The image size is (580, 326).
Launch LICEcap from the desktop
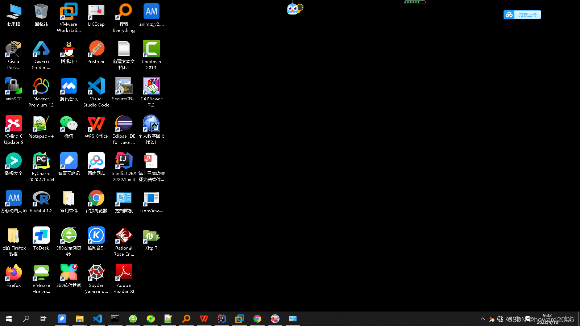point(96,14)
